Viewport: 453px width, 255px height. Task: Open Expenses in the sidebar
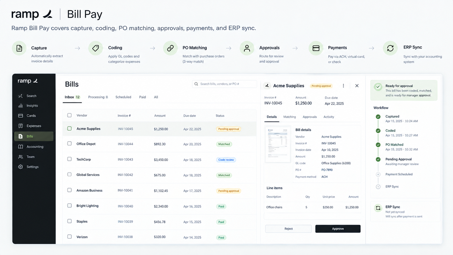click(x=34, y=126)
